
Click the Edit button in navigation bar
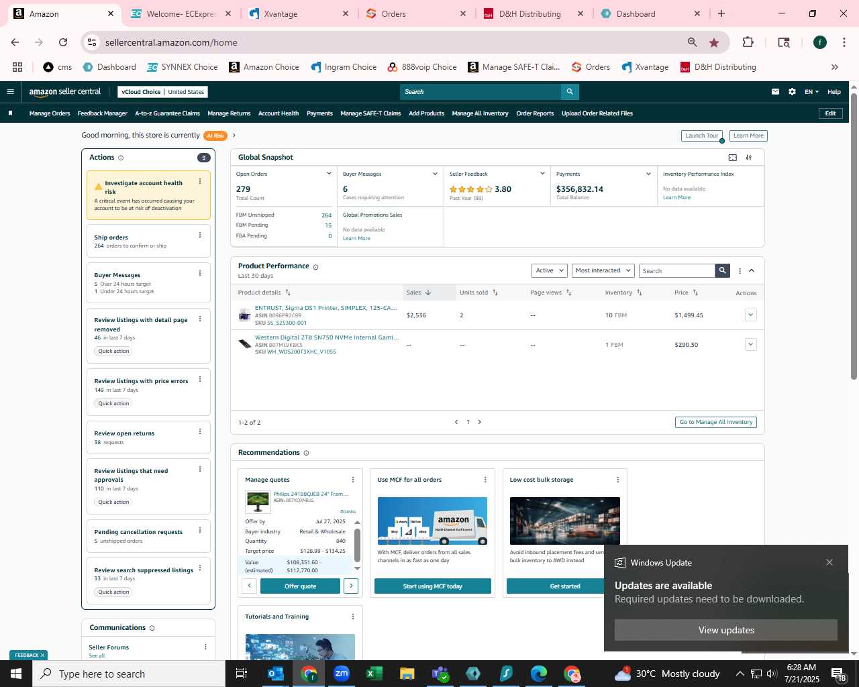pos(830,113)
